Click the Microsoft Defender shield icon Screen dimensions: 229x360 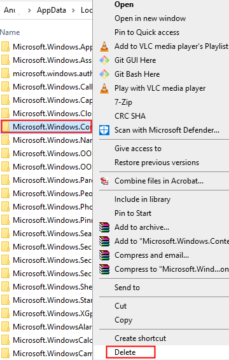pyautogui.click(x=104, y=130)
